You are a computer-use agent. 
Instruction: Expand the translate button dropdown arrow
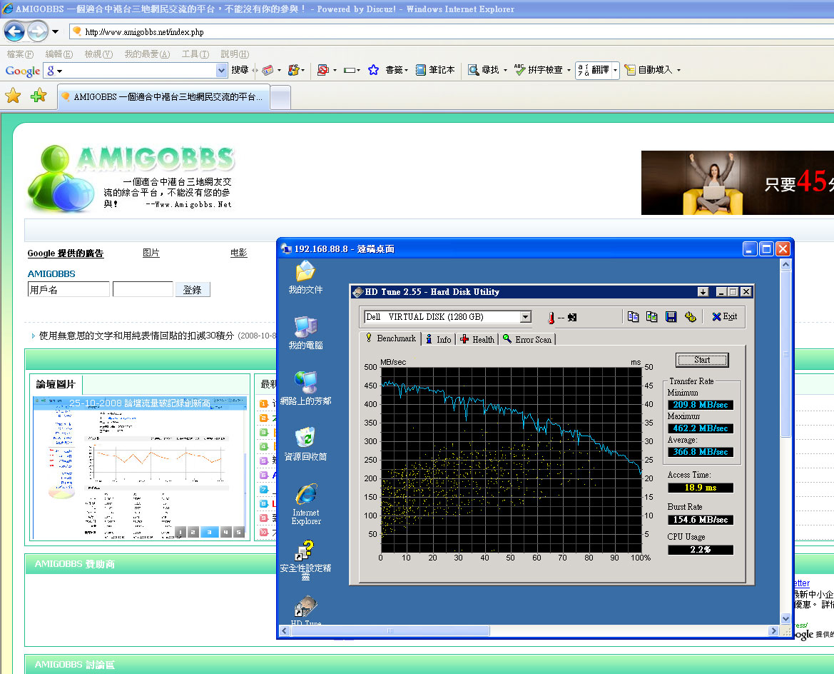tap(615, 70)
